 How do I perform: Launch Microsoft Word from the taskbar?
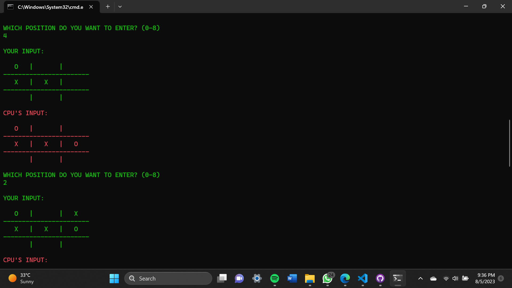[292, 278]
